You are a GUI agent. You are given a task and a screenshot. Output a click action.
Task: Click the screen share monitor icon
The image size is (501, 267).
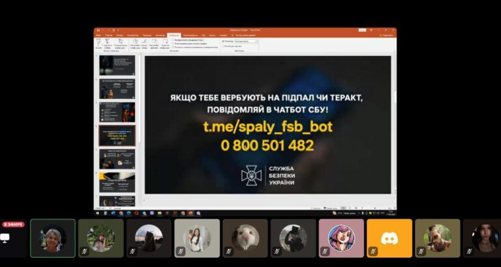click(x=6, y=238)
